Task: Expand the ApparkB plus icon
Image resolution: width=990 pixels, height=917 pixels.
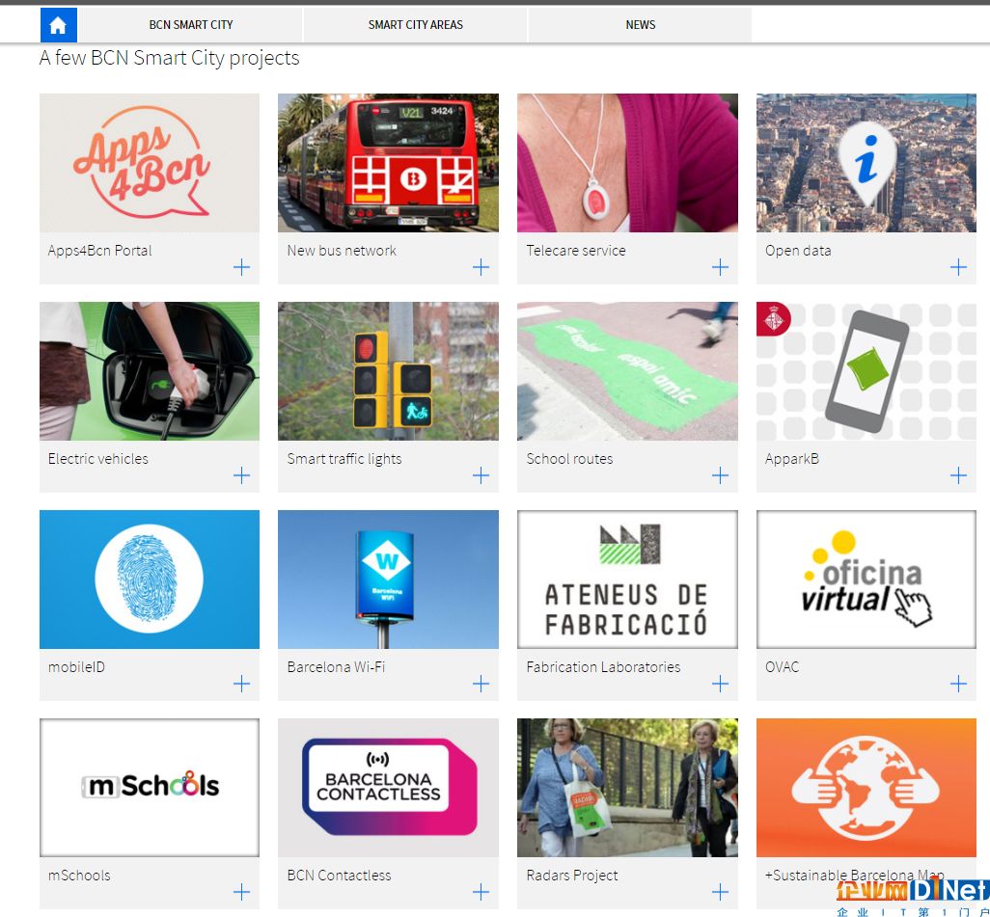Action: pyautogui.click(x=958, y=475)
